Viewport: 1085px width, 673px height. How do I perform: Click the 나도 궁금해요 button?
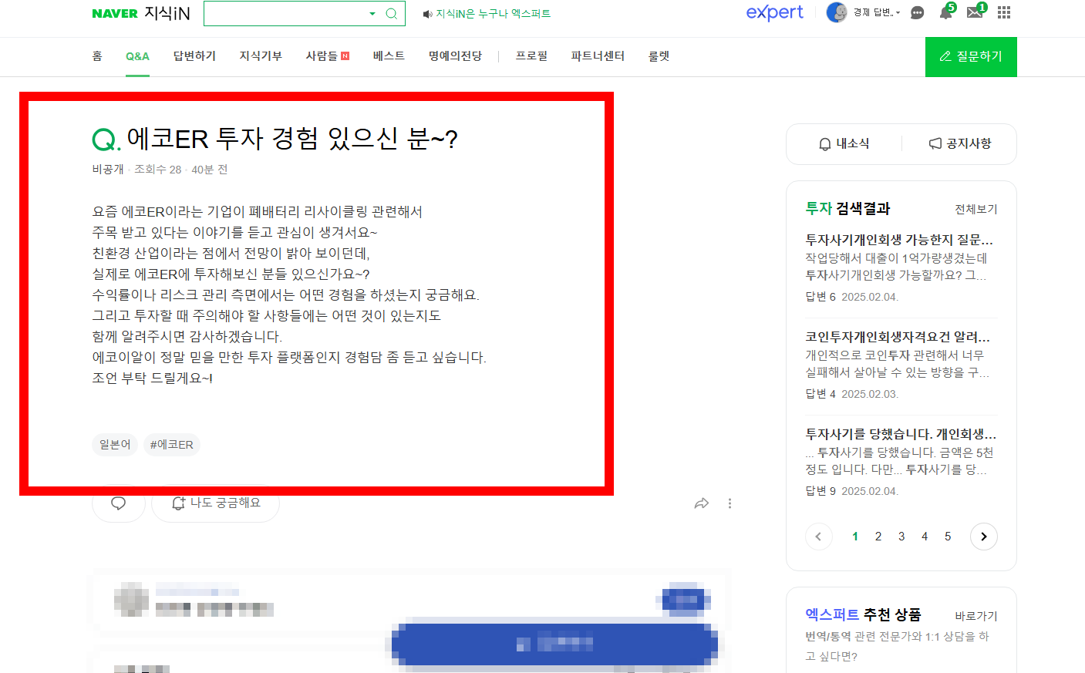pos(216,503)
